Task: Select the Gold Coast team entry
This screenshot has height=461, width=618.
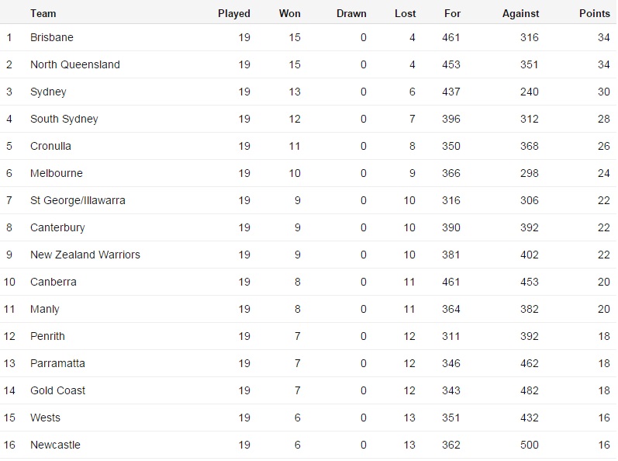Action: click(58, 390)
